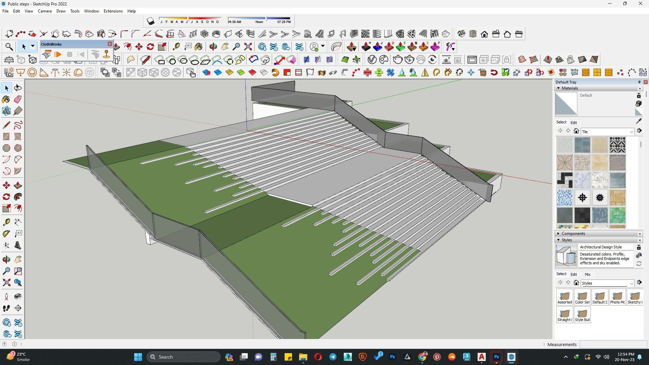649x365 pixels.
Task: Select the Paint Bucket tool
Action: click(x=6, y=99)
